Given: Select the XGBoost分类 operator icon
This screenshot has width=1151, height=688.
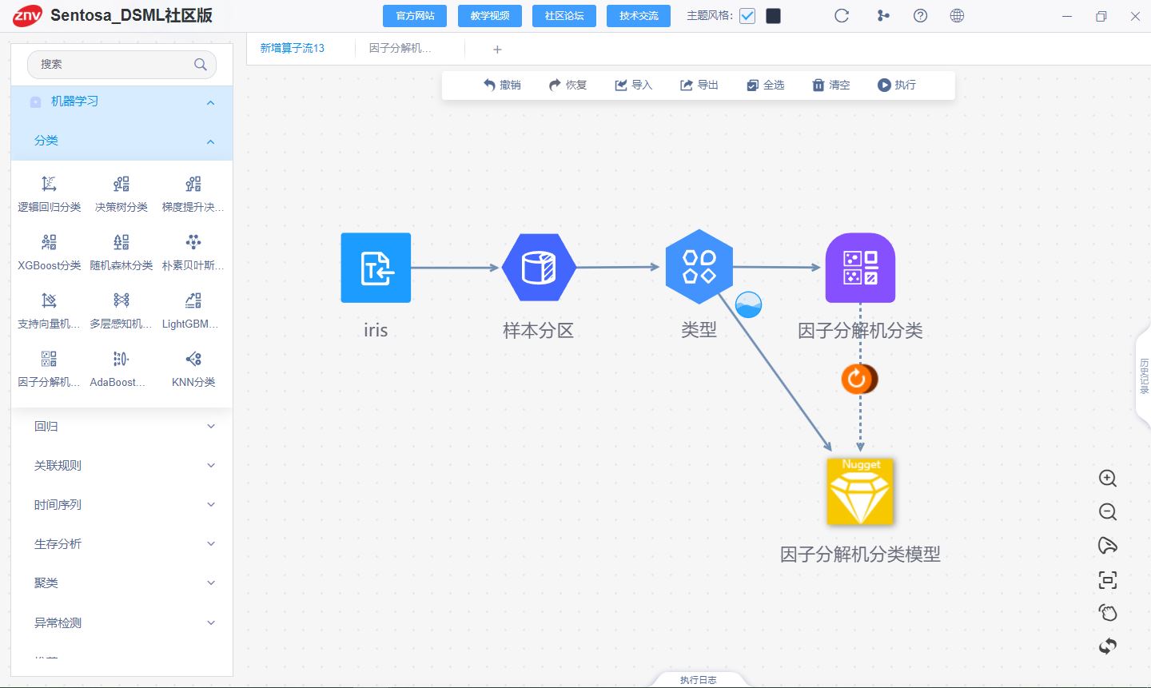Looking at the screenshot, I should [x=49, y=242].
